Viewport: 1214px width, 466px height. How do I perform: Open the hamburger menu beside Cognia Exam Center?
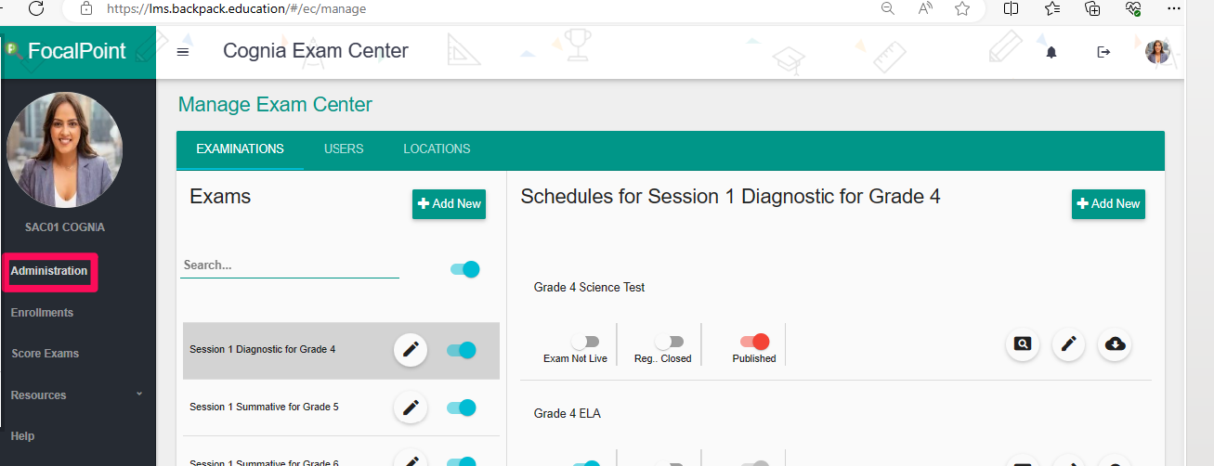(183, 52)
